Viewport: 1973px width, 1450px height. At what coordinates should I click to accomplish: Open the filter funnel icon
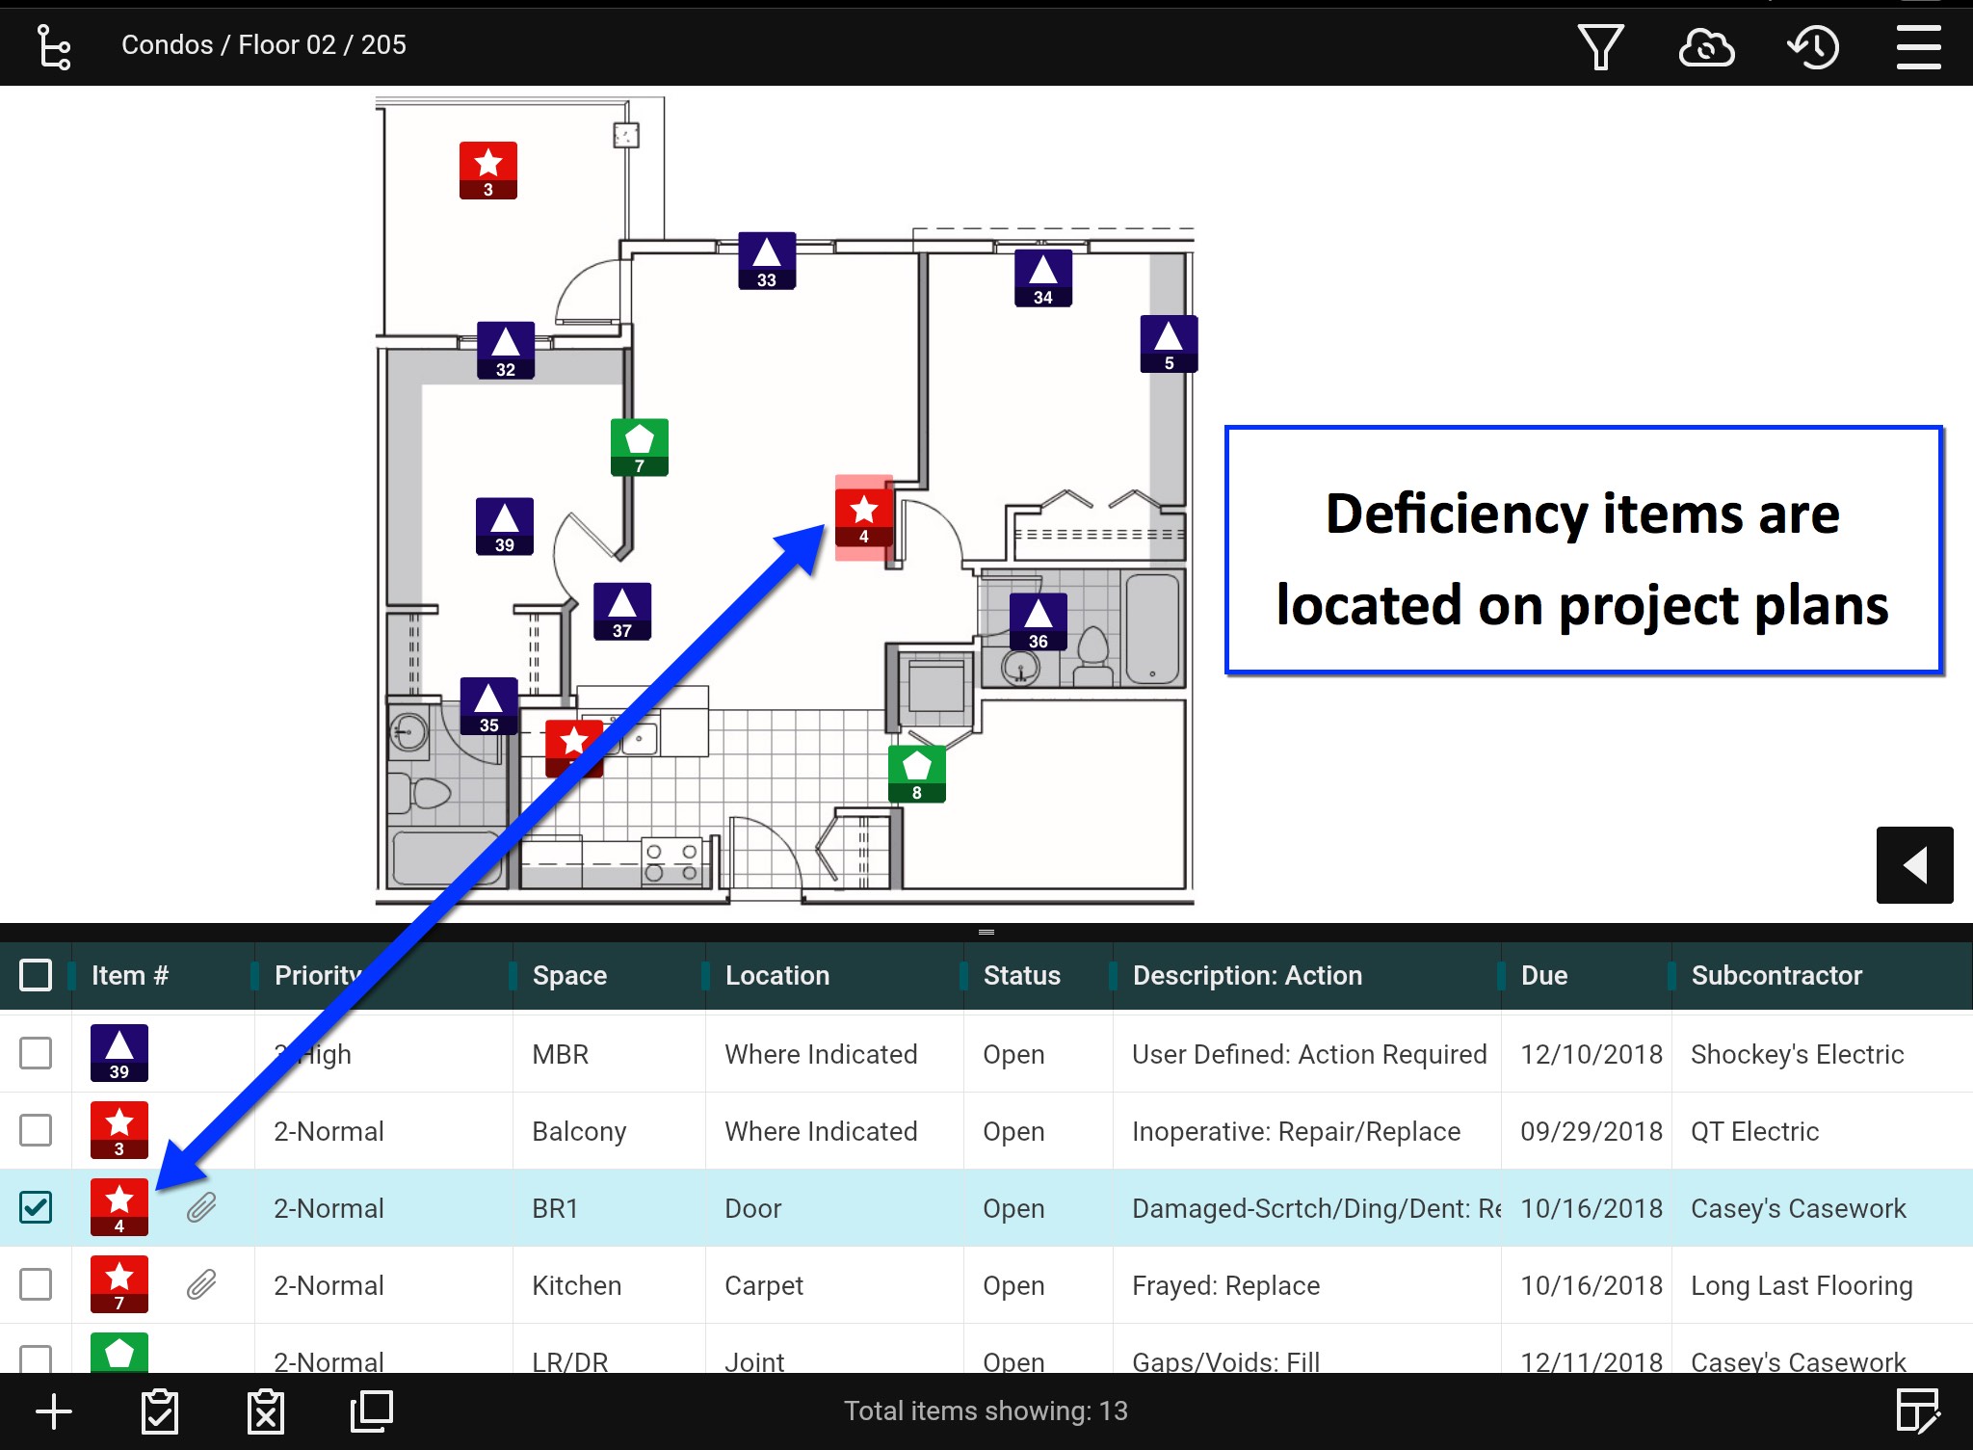click(x=1600, y=47)
